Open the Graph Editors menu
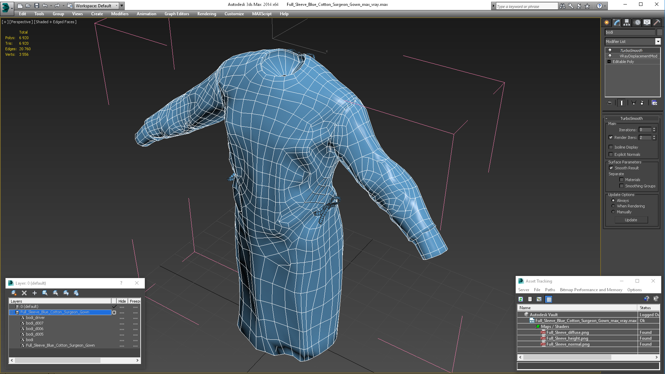 coord(177,14)
